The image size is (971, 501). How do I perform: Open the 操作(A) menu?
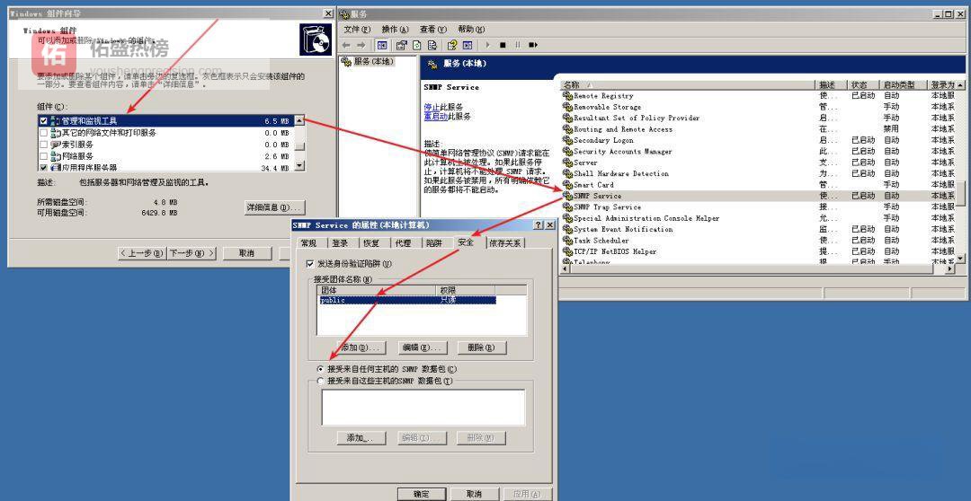click(x=395, y=29)
